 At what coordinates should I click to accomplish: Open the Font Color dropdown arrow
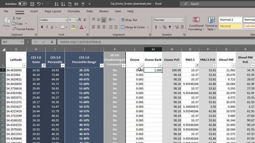pyautogui.click(x=86, y=27)
